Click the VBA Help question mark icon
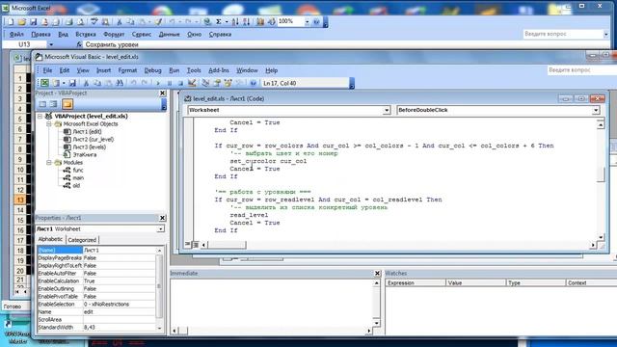Screen dimensions: 617x347 [x=254, y=83]
